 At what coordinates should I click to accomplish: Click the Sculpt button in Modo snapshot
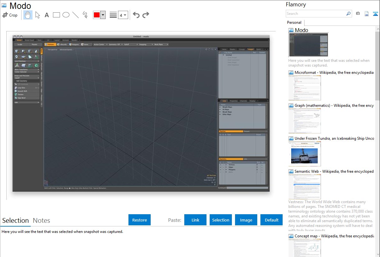click(x=20, y=45)
